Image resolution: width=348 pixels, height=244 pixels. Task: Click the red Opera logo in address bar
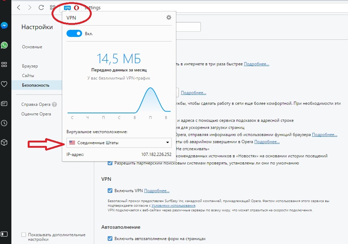click(76, 8)
